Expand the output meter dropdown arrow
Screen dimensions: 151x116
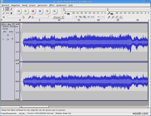point(69,14)
